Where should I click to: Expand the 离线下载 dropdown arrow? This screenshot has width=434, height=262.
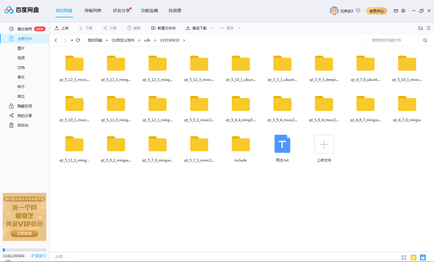(212, 28)
